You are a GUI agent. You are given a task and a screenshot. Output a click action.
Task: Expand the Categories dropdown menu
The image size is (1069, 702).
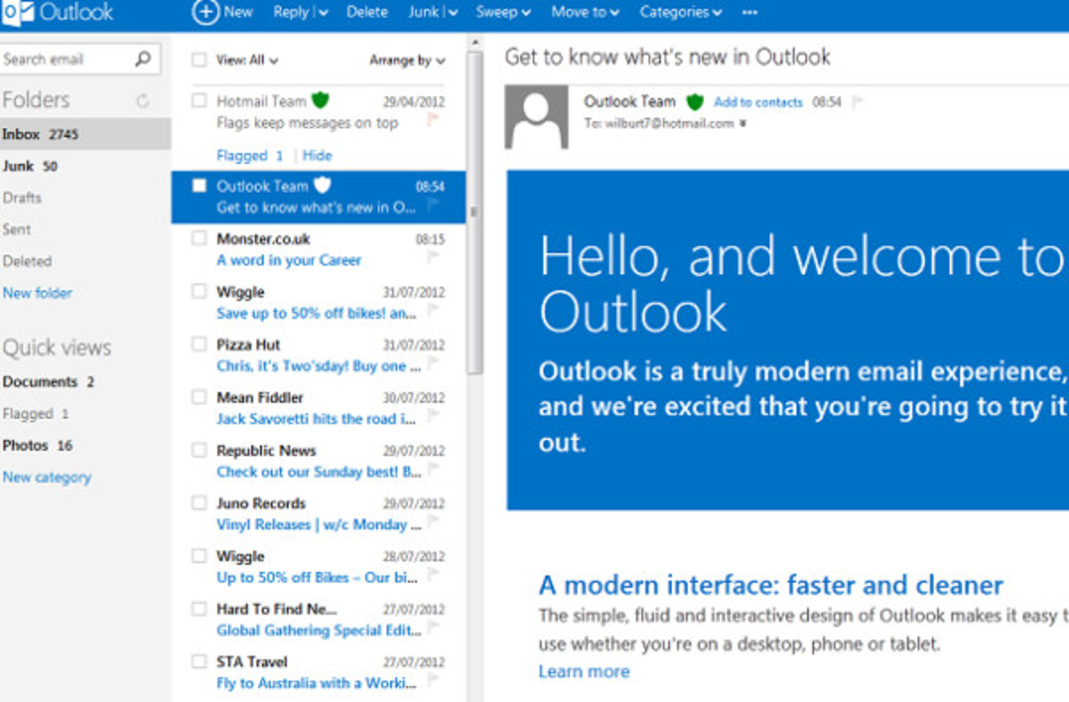pos(681,12)
